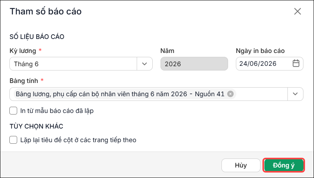Click the Lặp lại tiêu đề cột label text
Viewport: 314px width, 178px height.
click(78, 140)
